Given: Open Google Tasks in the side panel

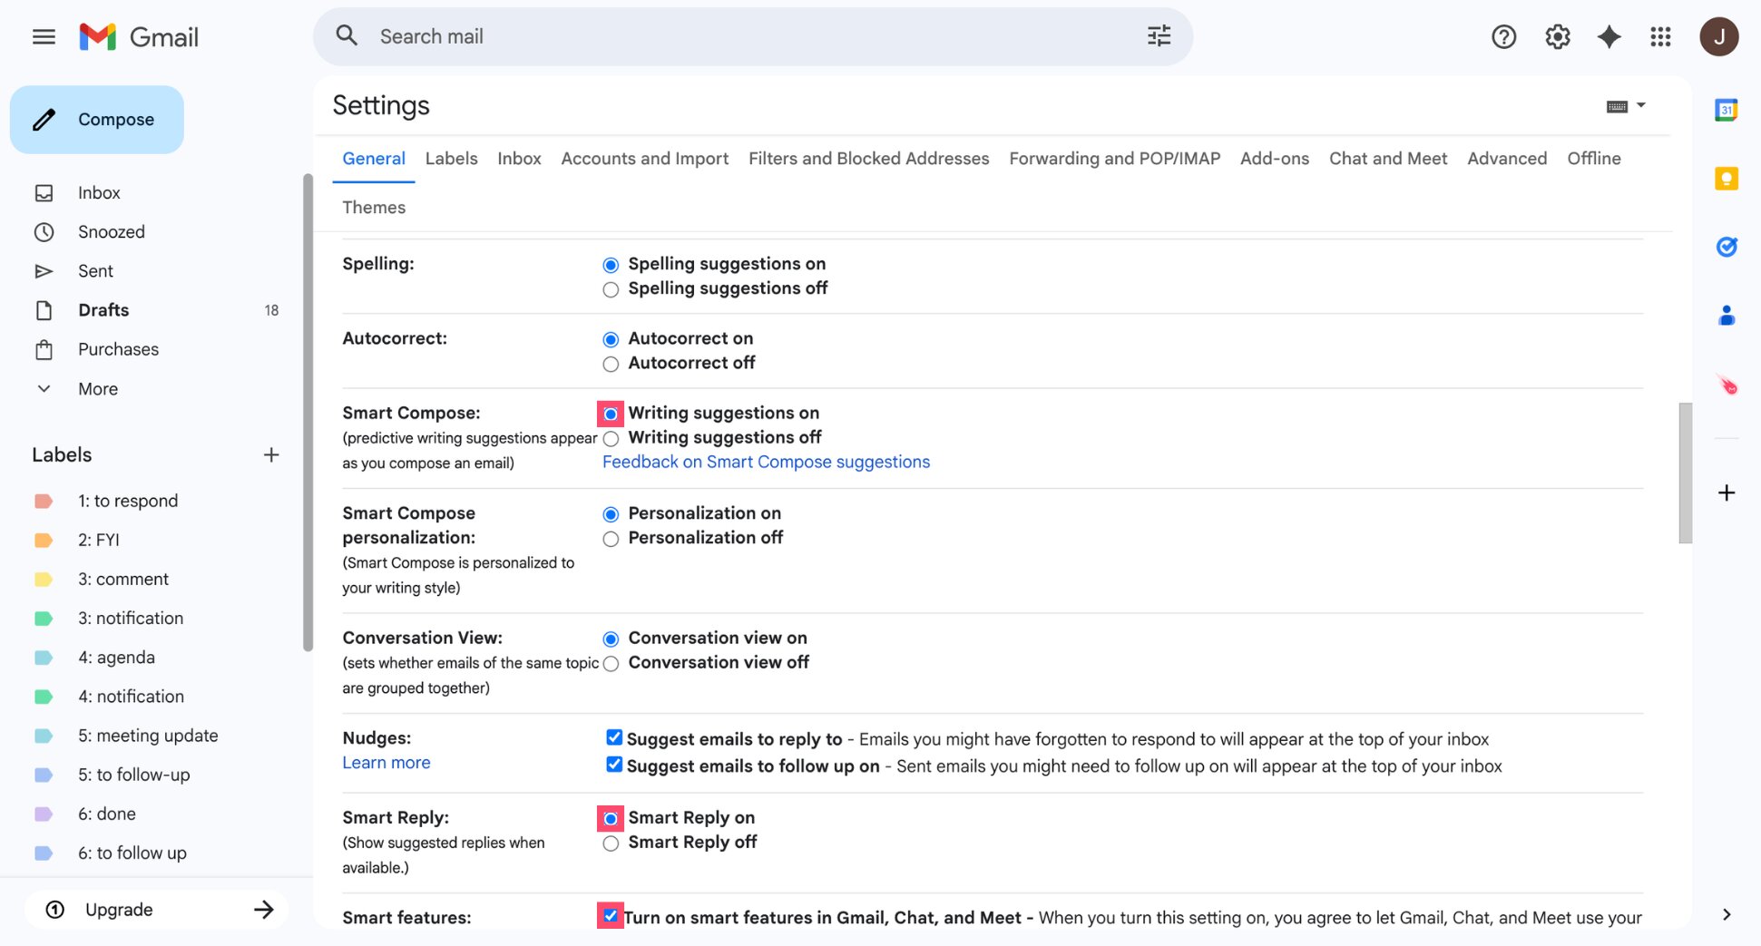Looking at the screenshot, I should [1727, 247].
